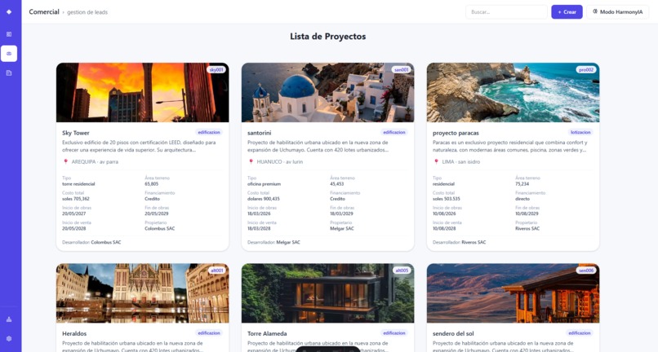Click the alt005 code badge
658x352 pixels.
point(402,271)
